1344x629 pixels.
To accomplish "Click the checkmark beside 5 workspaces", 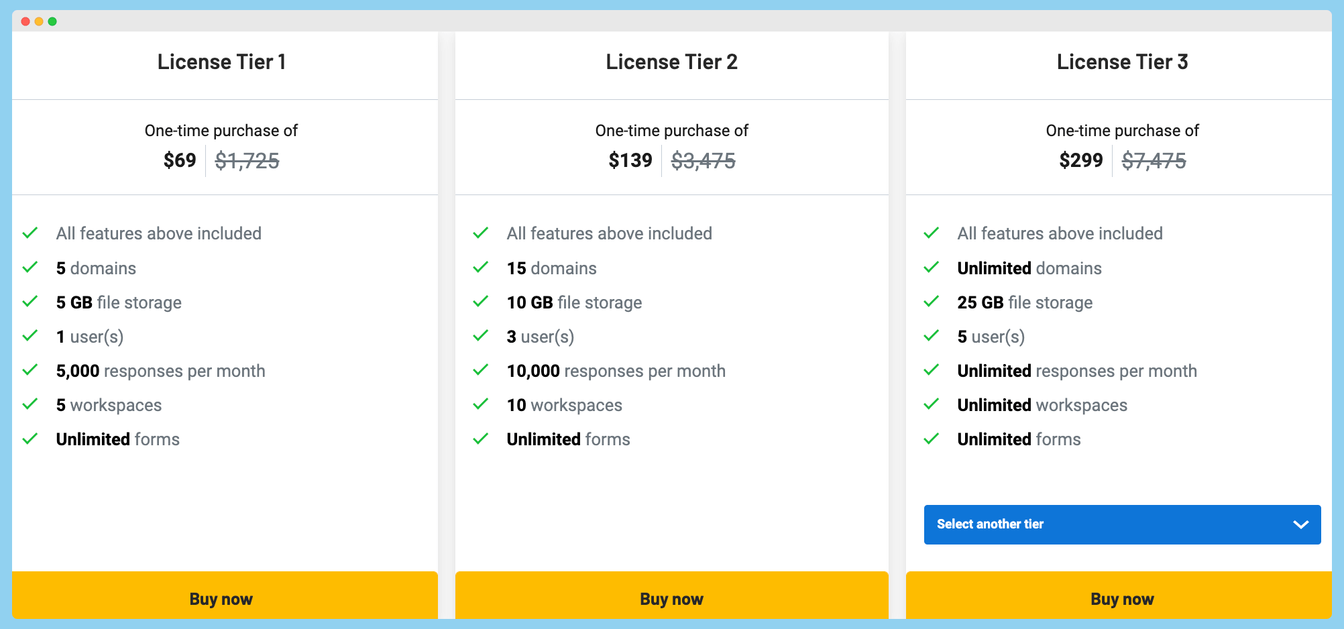I will click(30, 404).
